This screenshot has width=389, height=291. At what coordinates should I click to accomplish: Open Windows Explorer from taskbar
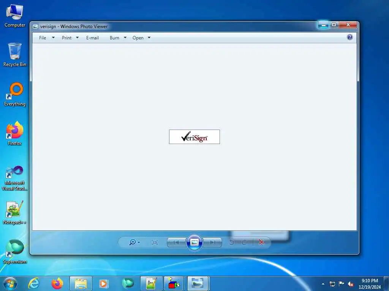click(81, 283)
